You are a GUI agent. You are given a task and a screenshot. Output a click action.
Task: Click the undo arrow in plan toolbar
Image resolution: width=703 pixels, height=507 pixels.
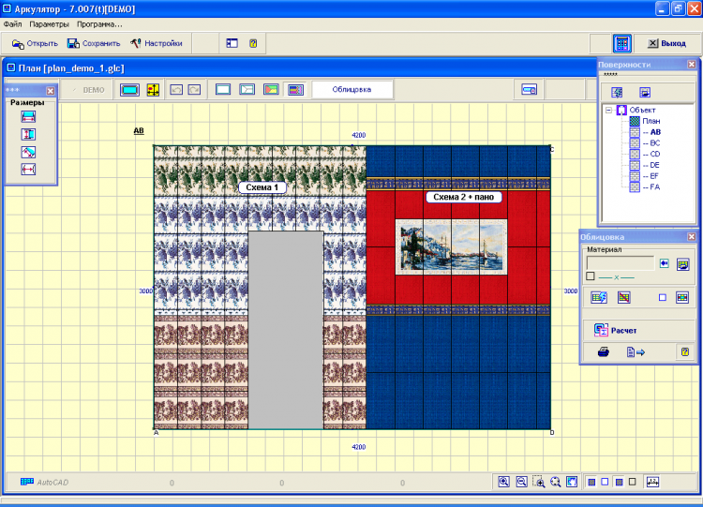tap(177, 90)
